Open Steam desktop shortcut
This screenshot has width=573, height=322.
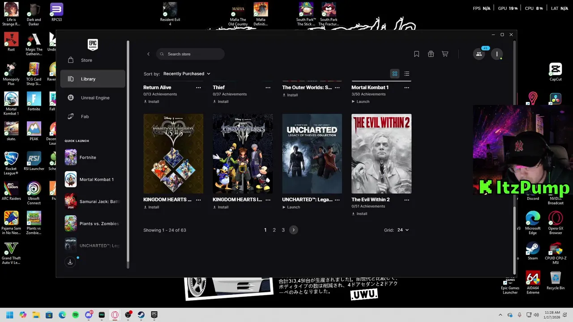coord(532,251)
